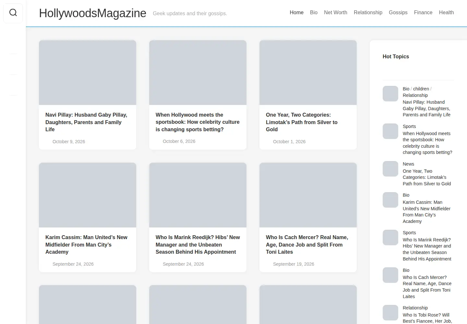Click small thumbnail beside Navi Pillay hot topic
467x324 pixels.
pos(390,94)
